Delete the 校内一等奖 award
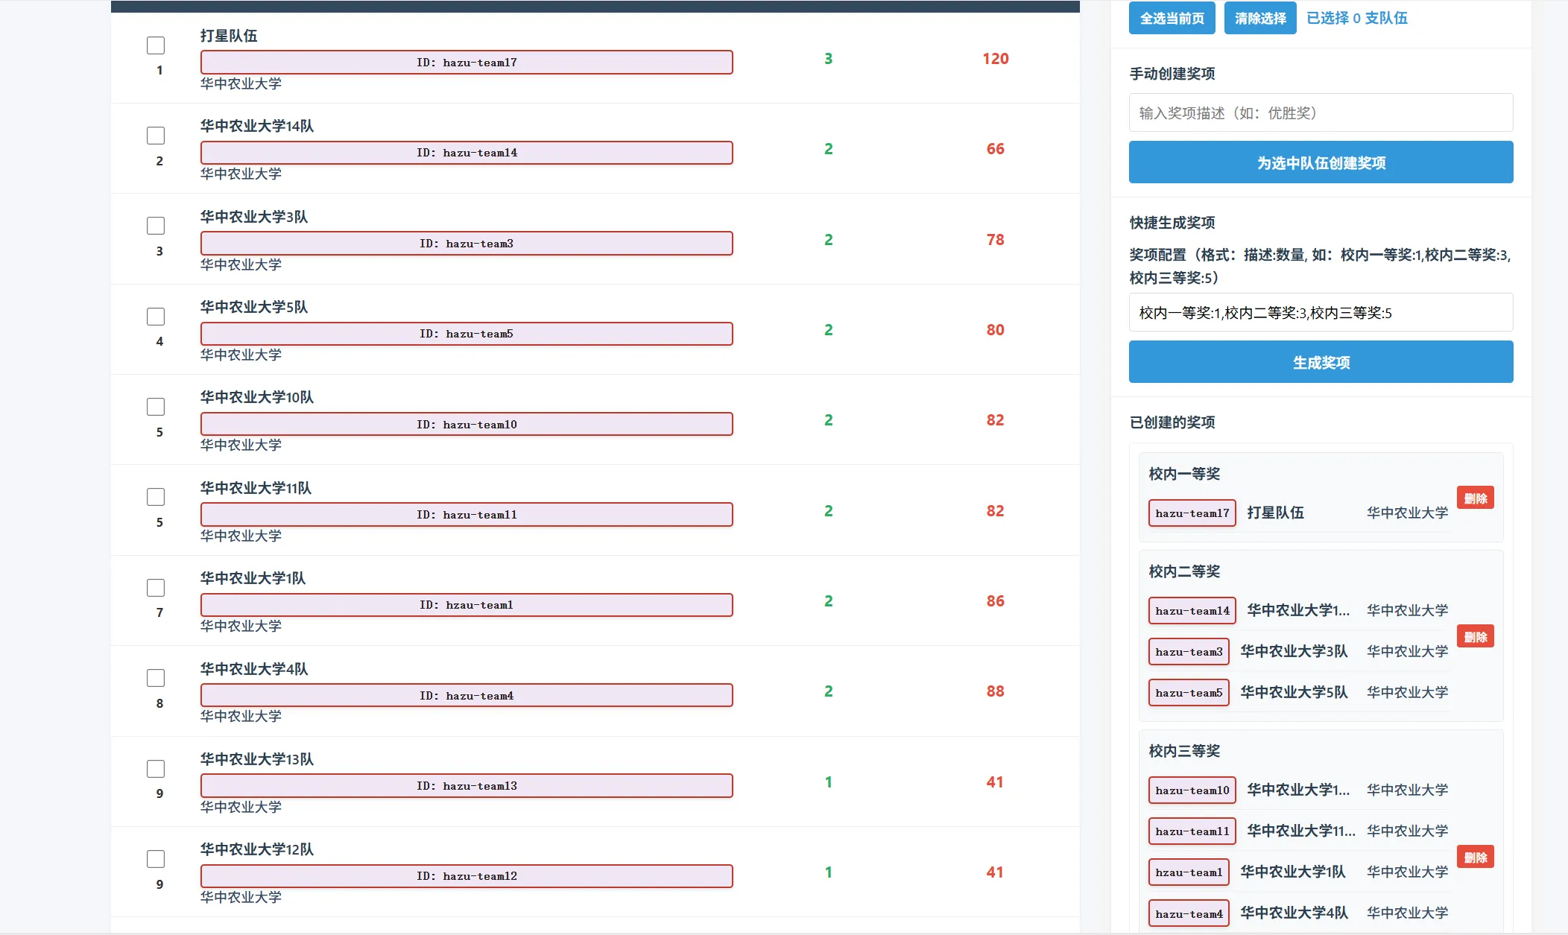The width and height of the screenshot is (1568, 935). point(1475,498)
